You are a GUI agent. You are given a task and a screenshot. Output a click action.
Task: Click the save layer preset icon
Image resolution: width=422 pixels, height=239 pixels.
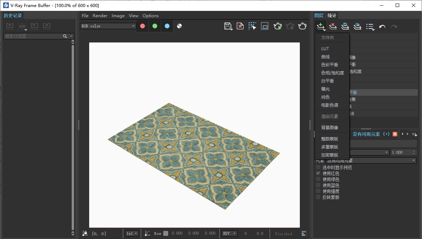point(345,26)
